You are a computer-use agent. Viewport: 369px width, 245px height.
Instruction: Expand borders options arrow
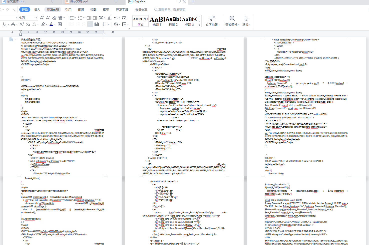click(128, 24)
